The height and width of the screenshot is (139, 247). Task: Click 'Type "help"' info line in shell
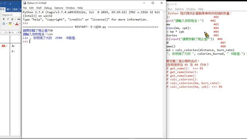85,20
